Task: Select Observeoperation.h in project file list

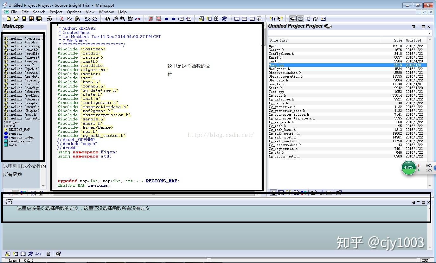Action: tap(348, 76)
